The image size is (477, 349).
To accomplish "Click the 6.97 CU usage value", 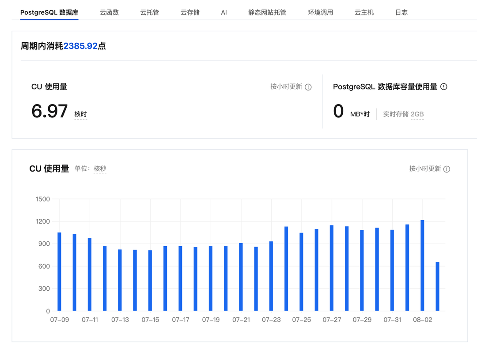I will tap(49, 111).
